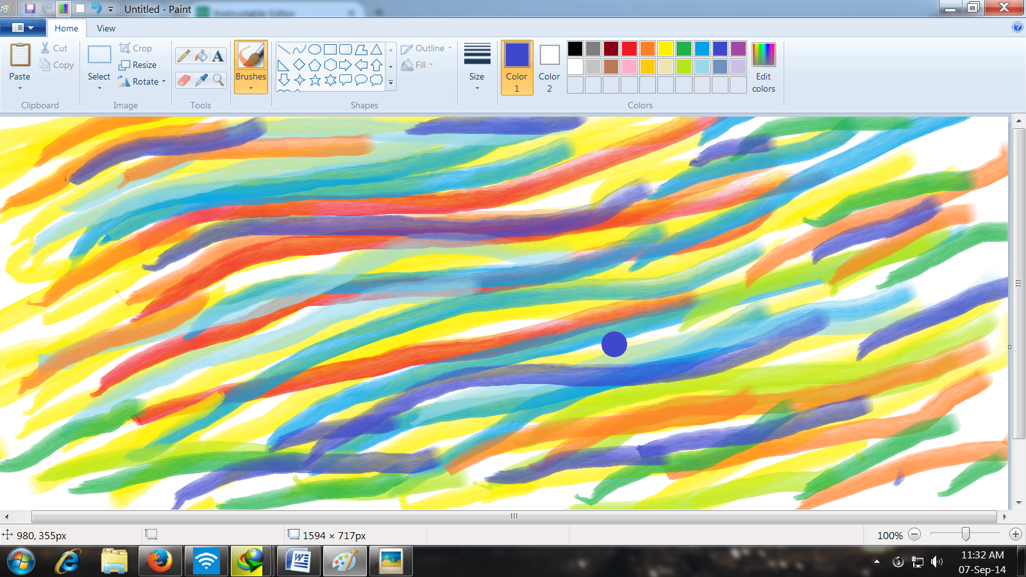Choose the Five-point star shape
The width and height of the screenshot is (1026, 577).
pyautogui.click(x=315, y=80)
